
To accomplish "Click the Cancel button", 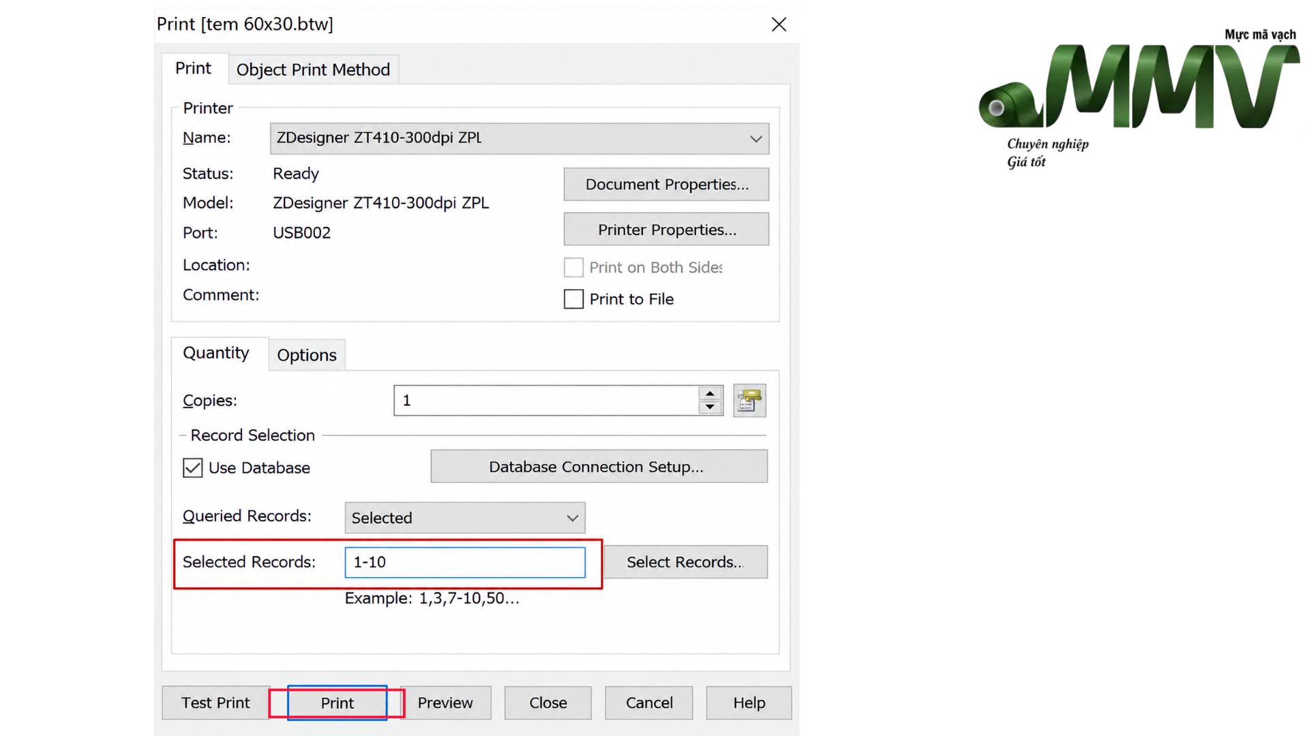I will (x=649, y=703).
